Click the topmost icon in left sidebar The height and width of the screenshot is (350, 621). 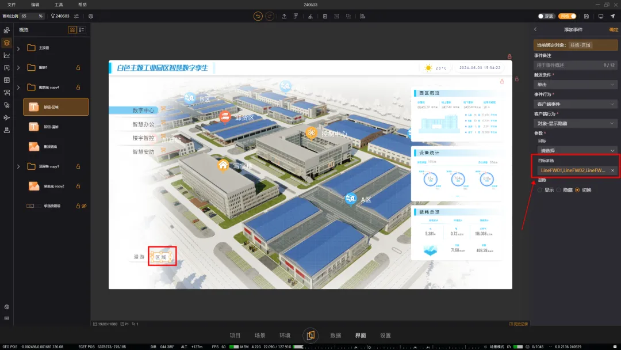tap(7, 30)
